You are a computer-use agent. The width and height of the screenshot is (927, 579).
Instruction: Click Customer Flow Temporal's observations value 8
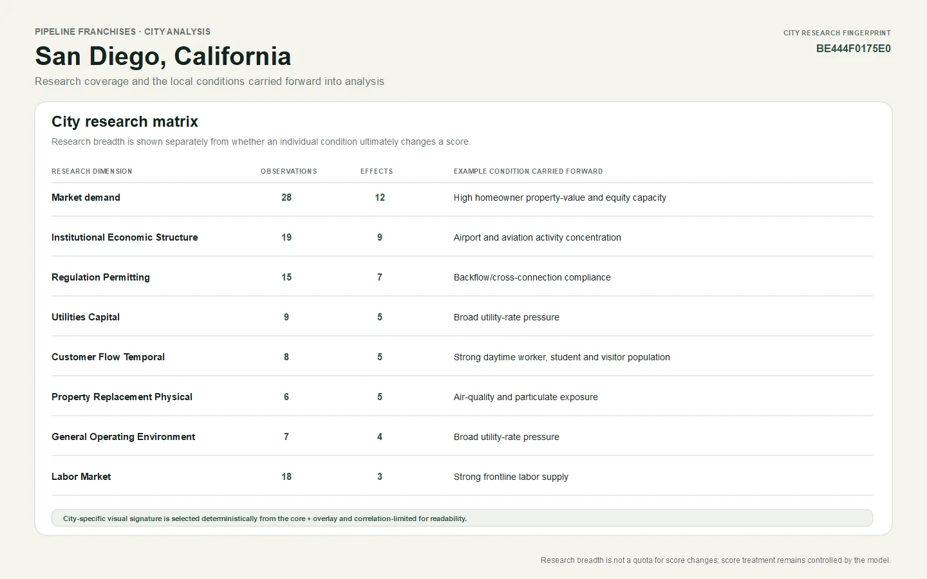click(x=286, y=357)
